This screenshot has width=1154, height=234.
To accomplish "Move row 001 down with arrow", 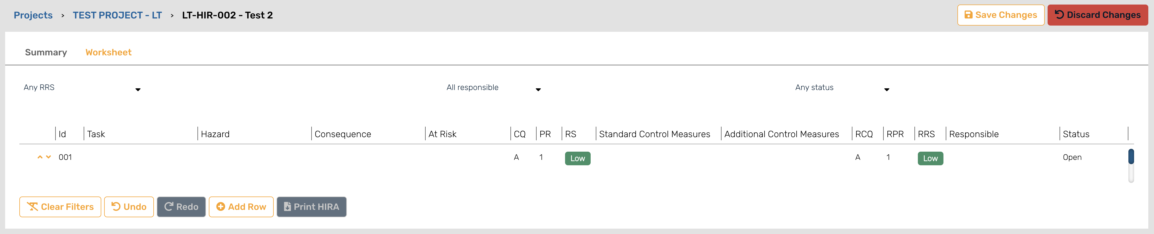I will pos(48,157).
